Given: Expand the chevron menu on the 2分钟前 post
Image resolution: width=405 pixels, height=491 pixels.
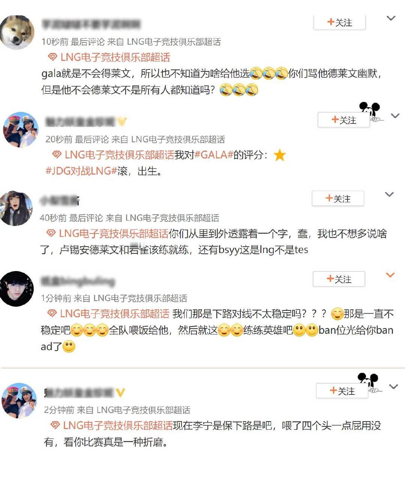Looking at the screenshot, I should tap(393, 387).
